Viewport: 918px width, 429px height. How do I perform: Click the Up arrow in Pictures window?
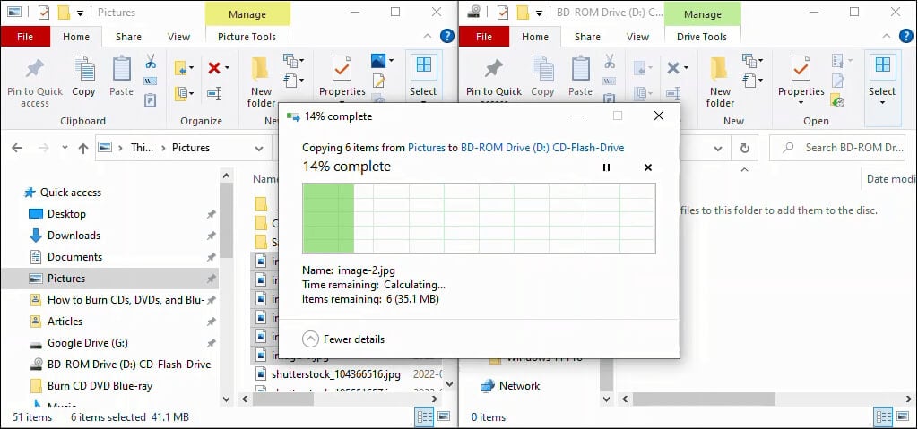[83, 148]
